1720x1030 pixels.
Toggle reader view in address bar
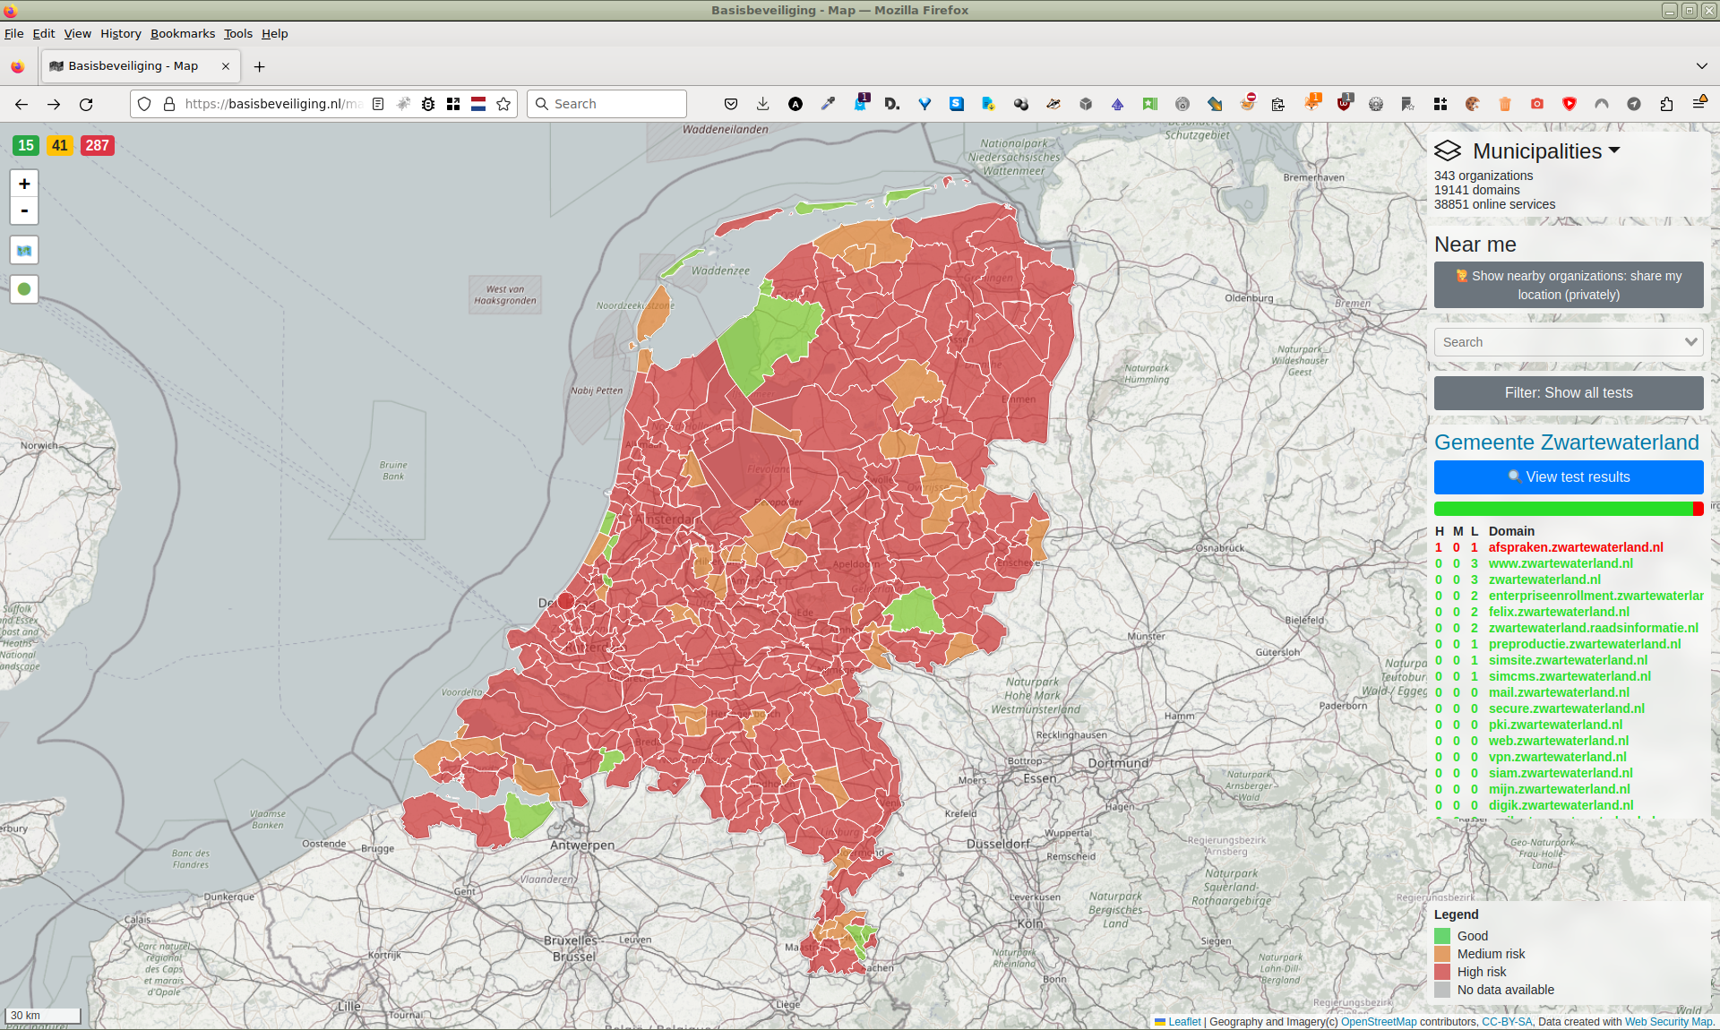click(378, 104)
